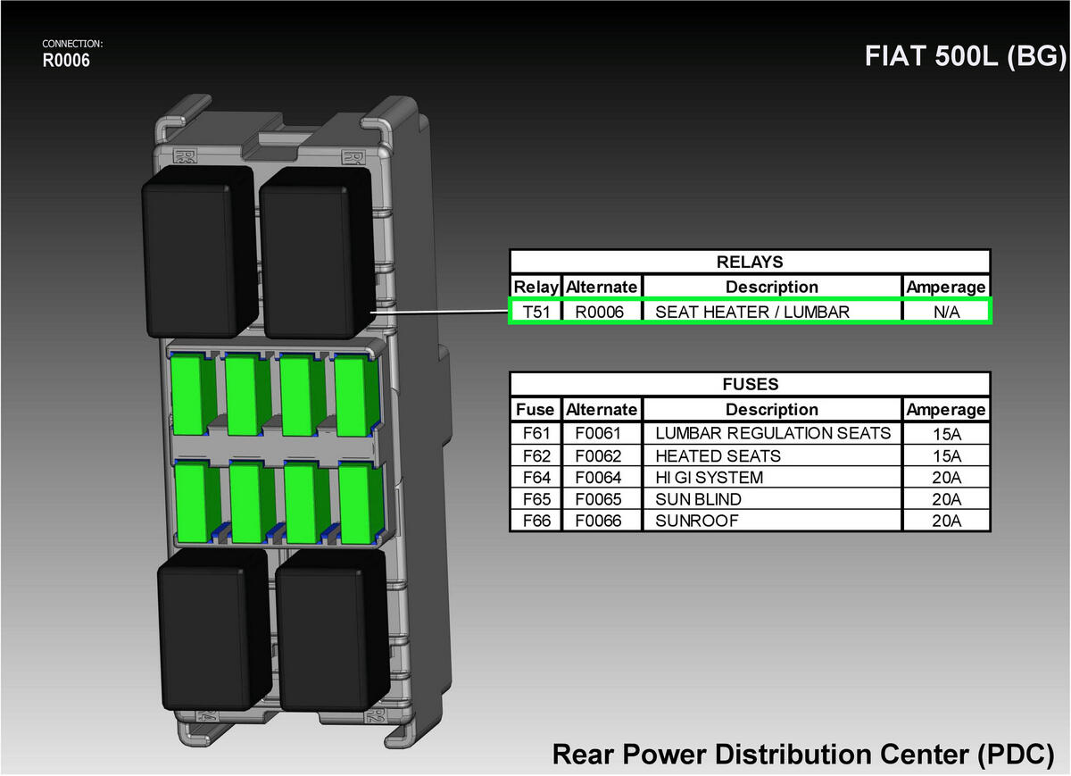
Task: Click the "R0006" connection code under CONNECTION
Action: pos(66,61)
